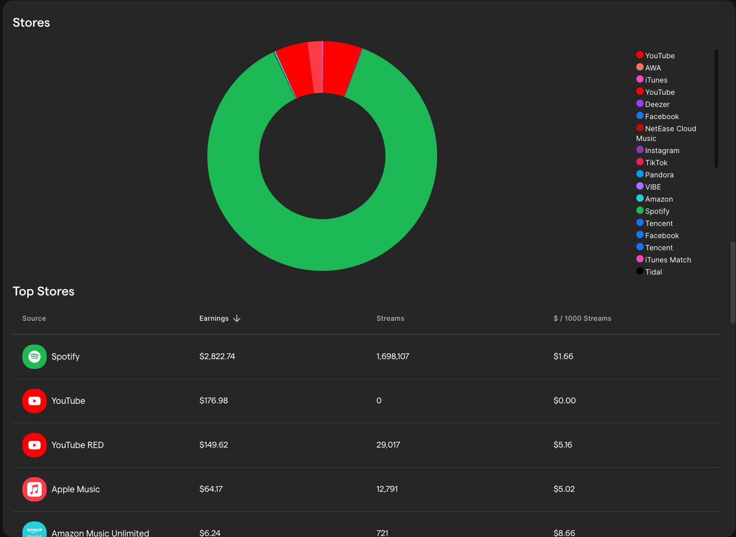736x537 pixels.
Task: Toggle the Pandora legend entry
Action: coord(655,174)
